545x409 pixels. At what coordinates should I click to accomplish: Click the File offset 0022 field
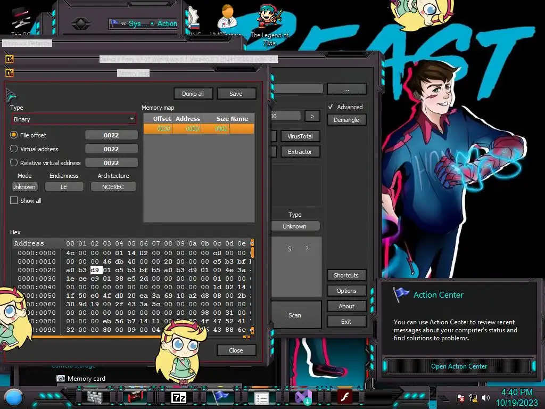coord(111,135)
